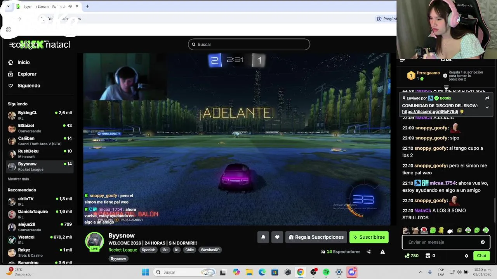Open the weather widget showing 25°C
Screen dimensions: 497x279
[x=19, y=272]
